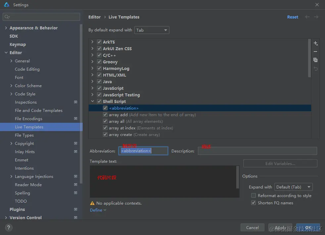Enable Reformat according to style option
Screen dimensions: 325x235
pos(254,195)
